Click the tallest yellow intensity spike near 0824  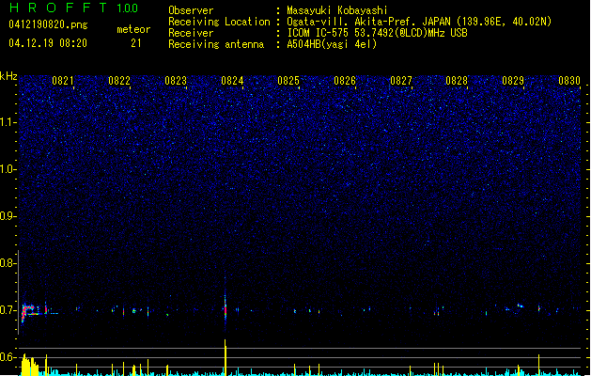pos(226,356)
